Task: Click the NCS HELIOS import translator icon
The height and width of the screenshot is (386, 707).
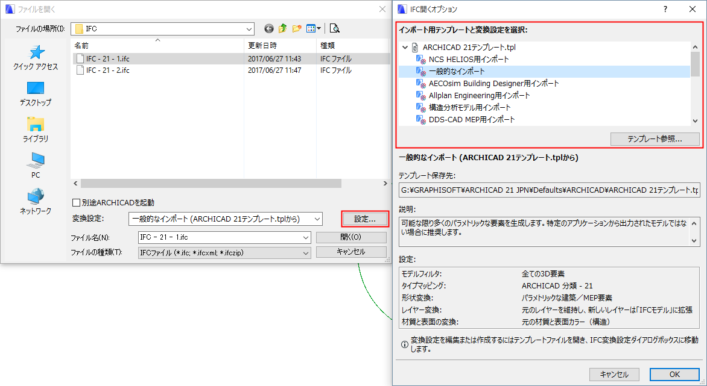Action: [x=420, y=60]
